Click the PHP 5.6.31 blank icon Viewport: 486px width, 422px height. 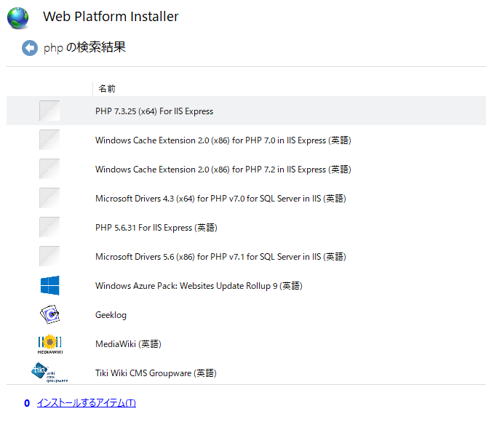(x=49, y=228)
